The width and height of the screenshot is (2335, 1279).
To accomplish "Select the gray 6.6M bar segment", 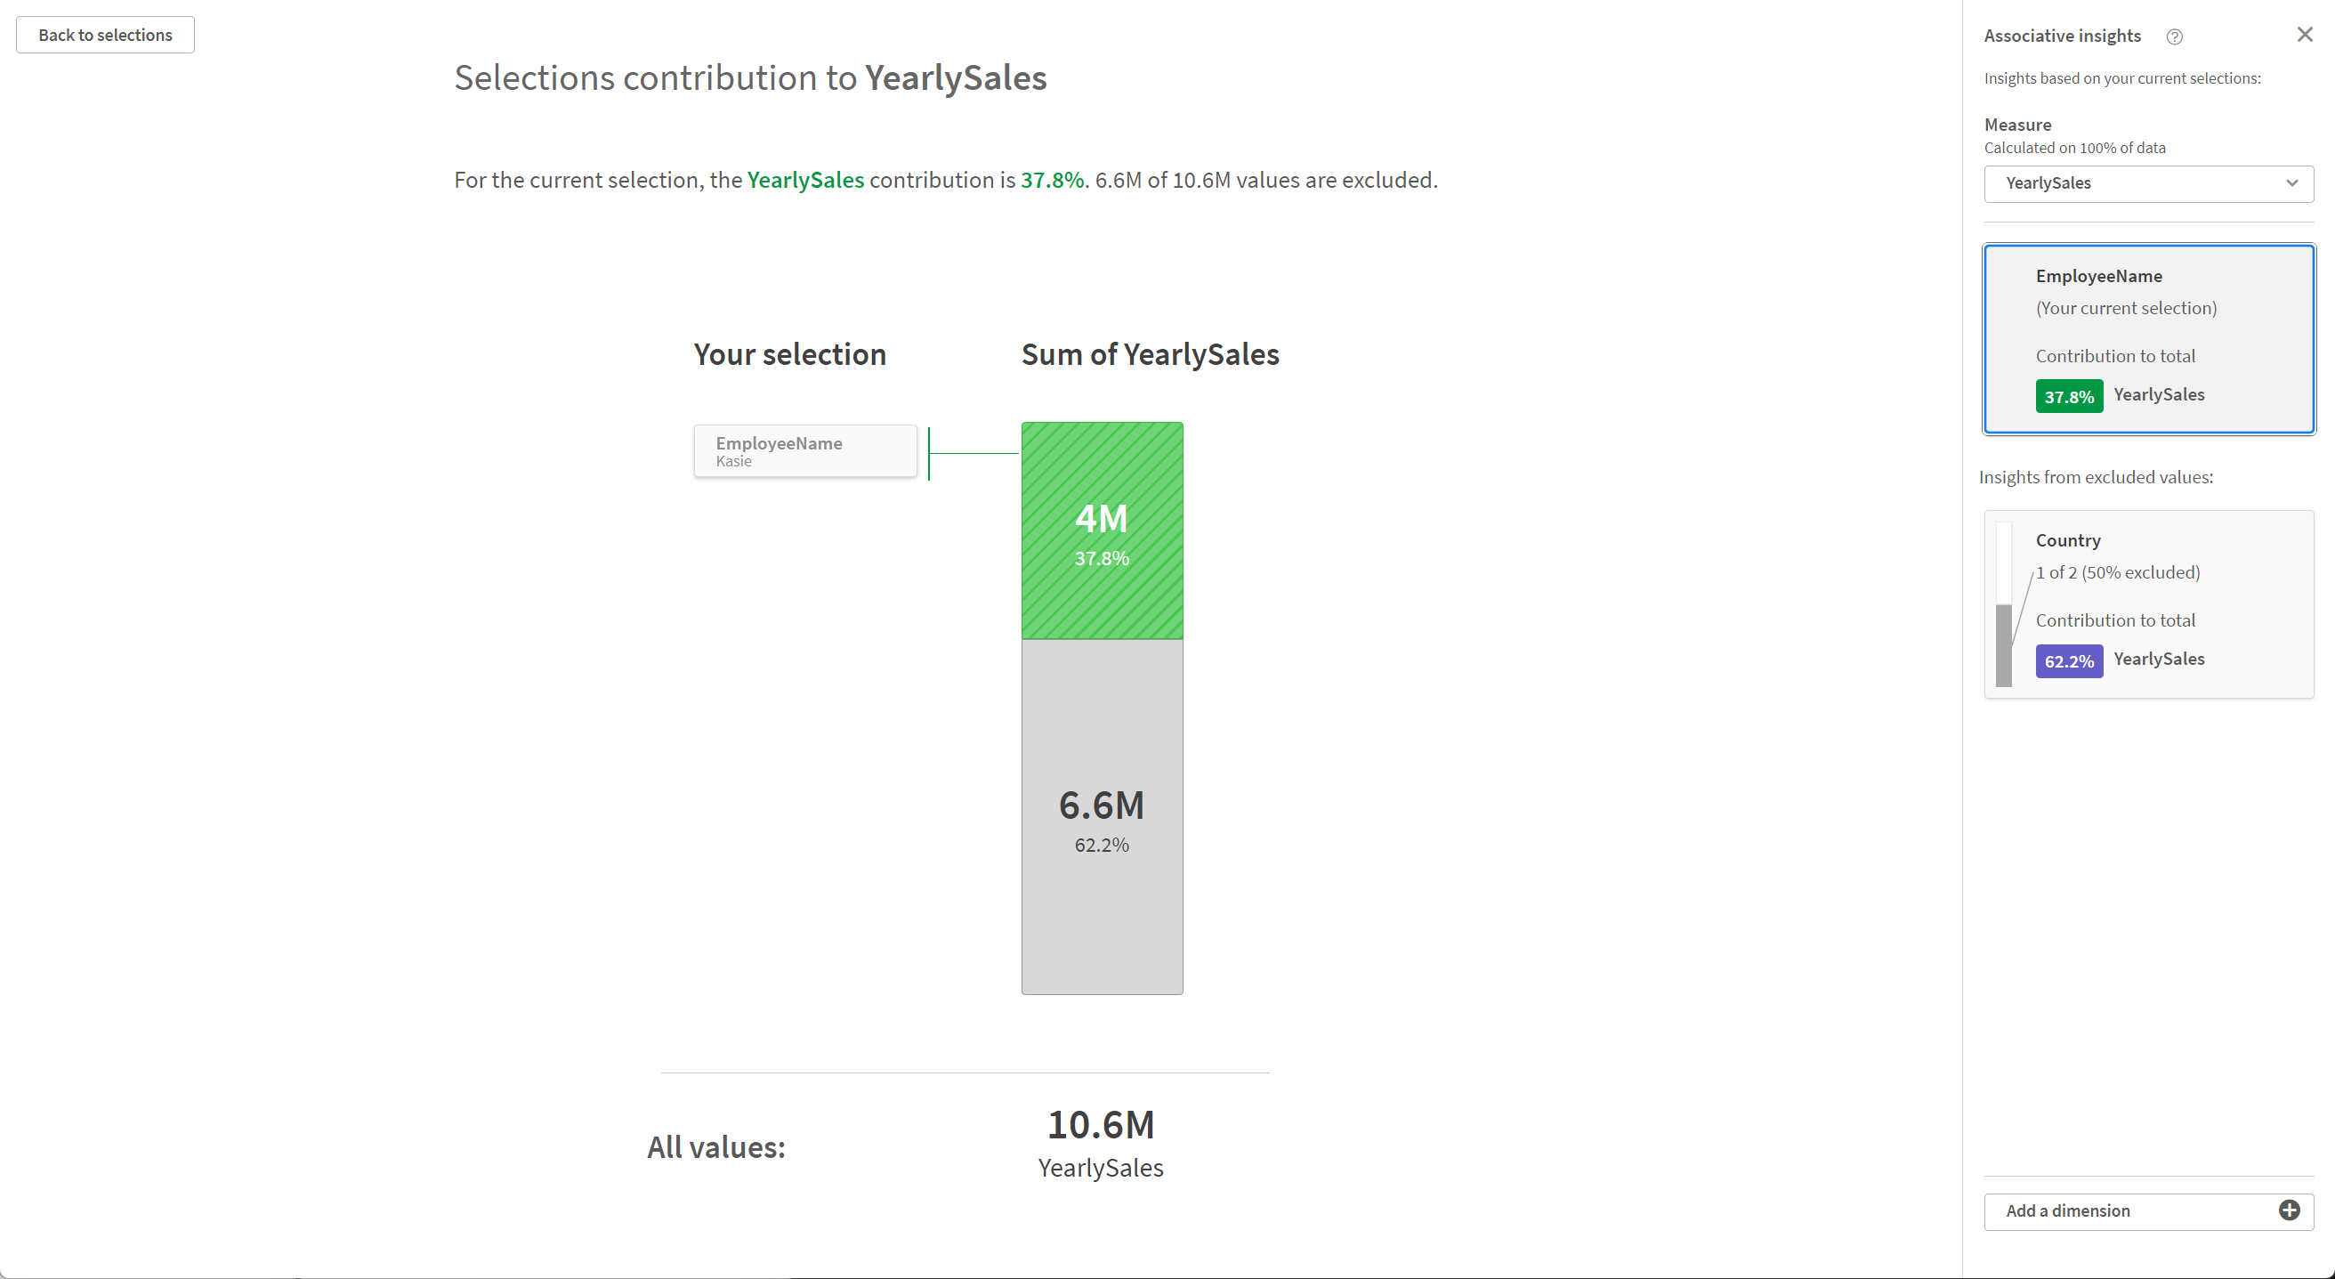I will tap(1102, 816).
